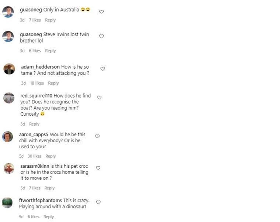This screenshot has height=222, width=280.
Task: View aaron_capps5's profile photo
Action: click(x=8, y=137)
